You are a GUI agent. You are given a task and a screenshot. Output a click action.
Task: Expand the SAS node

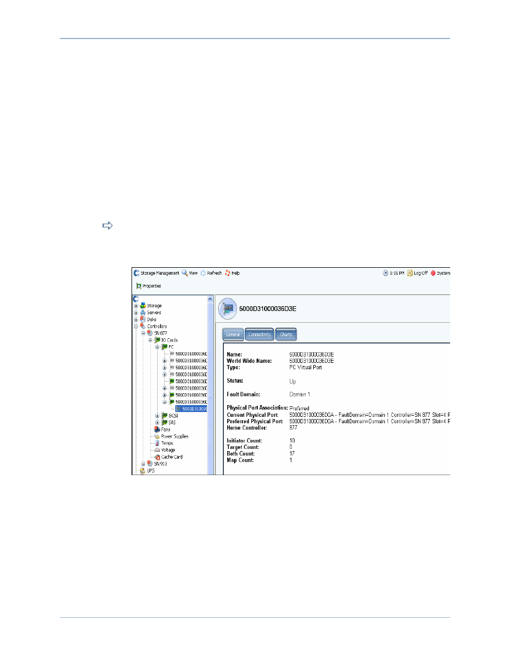pos(158,422)
